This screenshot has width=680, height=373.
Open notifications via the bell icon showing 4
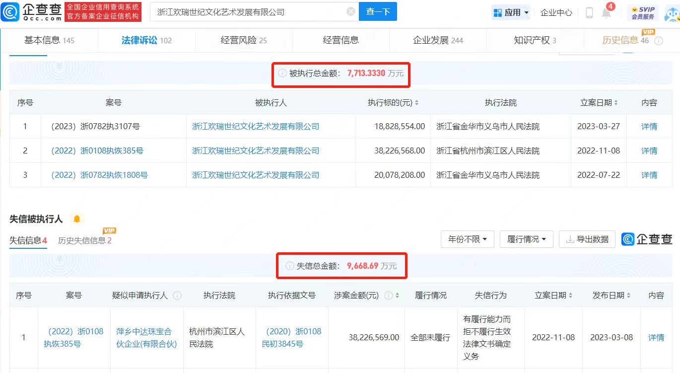607,13
